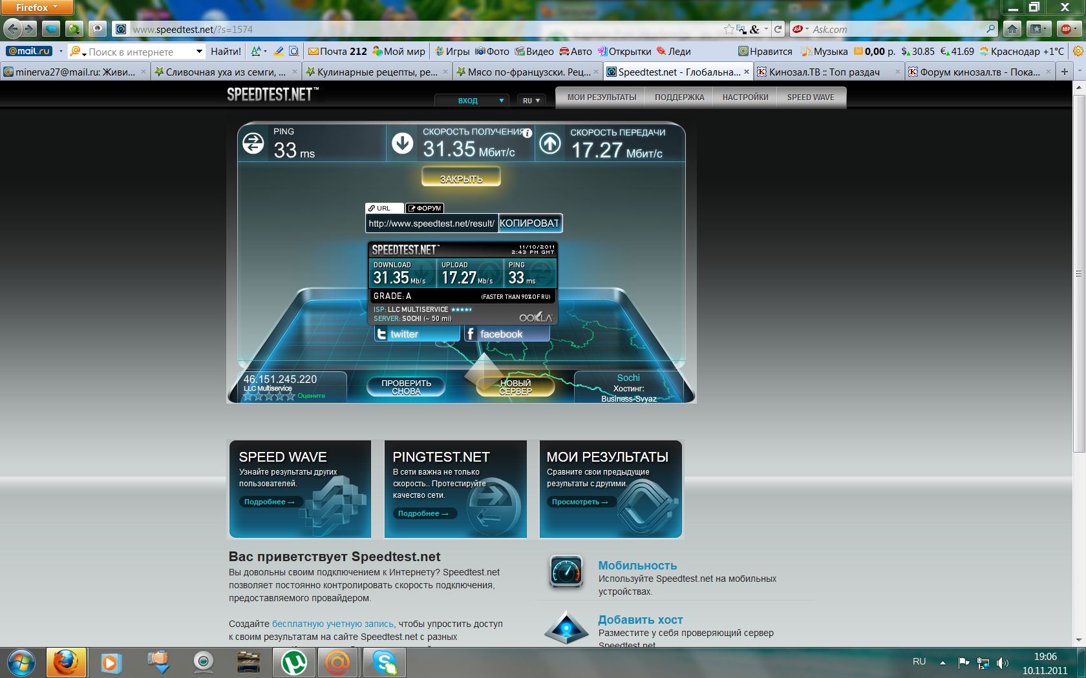The height and width of the screenshot is (678, 1086).
Task: Click the Добавить хост icon
Action: (x=566, y=628)
